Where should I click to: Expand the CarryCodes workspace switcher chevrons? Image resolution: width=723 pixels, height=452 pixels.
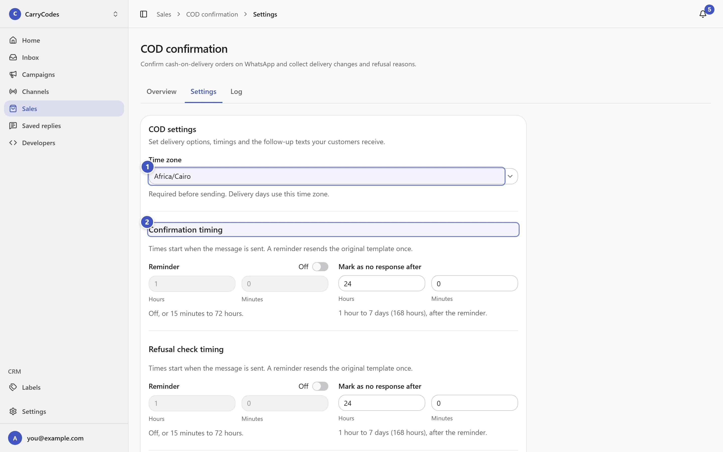coord(115,14)
